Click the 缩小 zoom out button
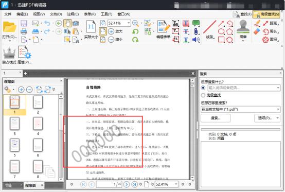 click(115, 40)
